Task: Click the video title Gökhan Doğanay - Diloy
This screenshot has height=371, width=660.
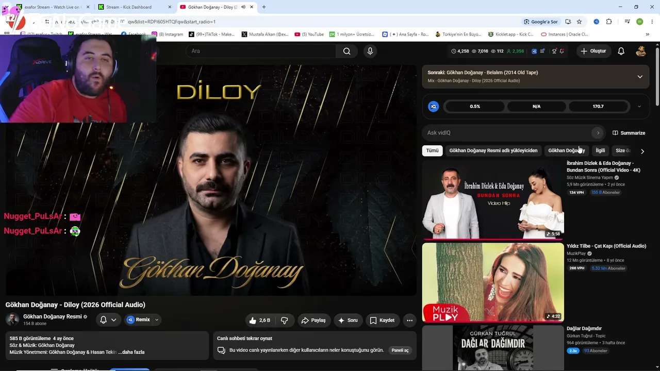Action: pos(75,305)
